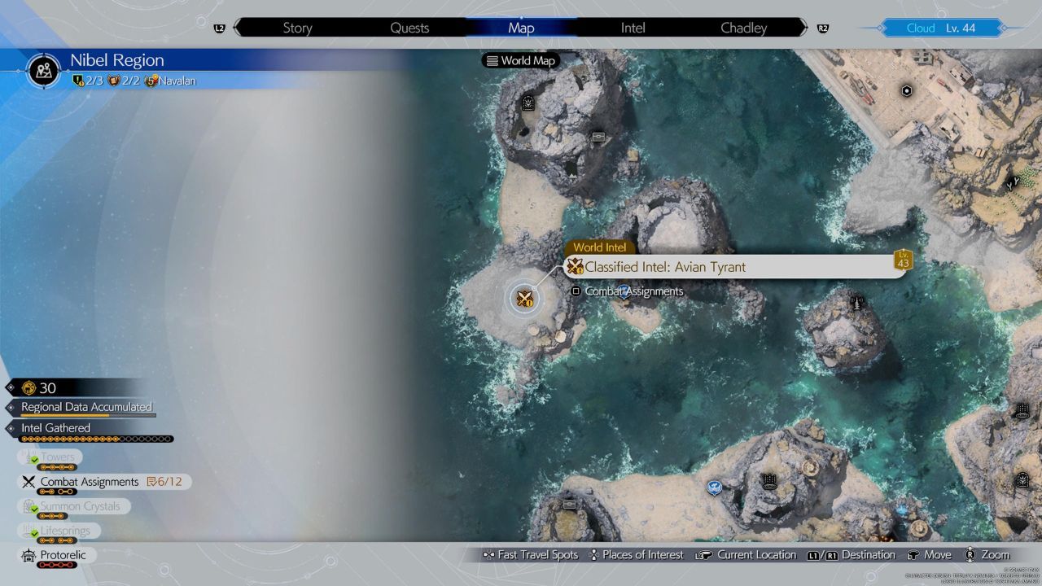Click the Towers icon with green checkmark
Screen dimensions: 1042x586
28,458
